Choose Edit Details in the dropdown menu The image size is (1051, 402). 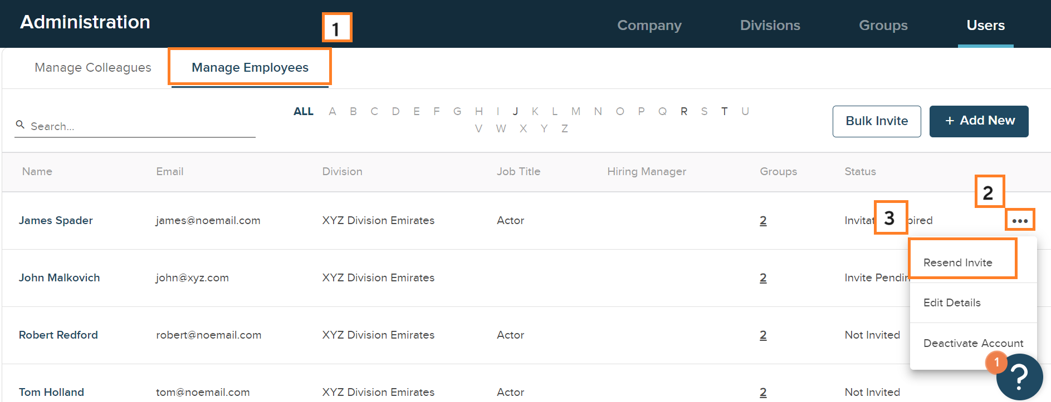(952, 302)
